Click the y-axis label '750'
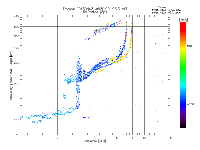 (16, 16)
